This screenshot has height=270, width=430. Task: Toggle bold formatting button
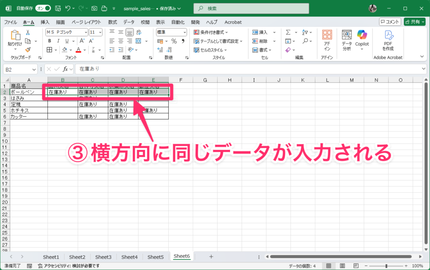click(x=49, y=41)
